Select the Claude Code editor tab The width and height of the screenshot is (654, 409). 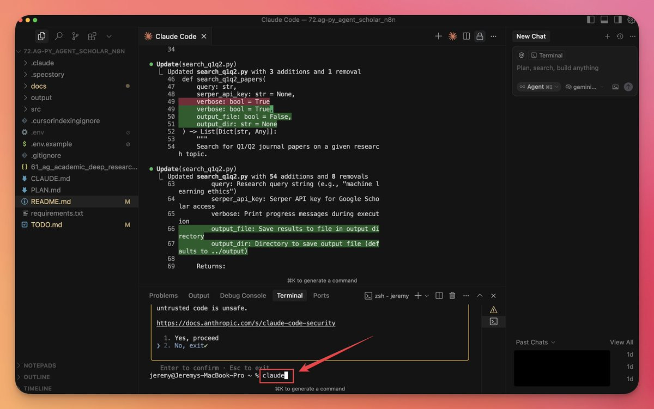coord(175,36)
